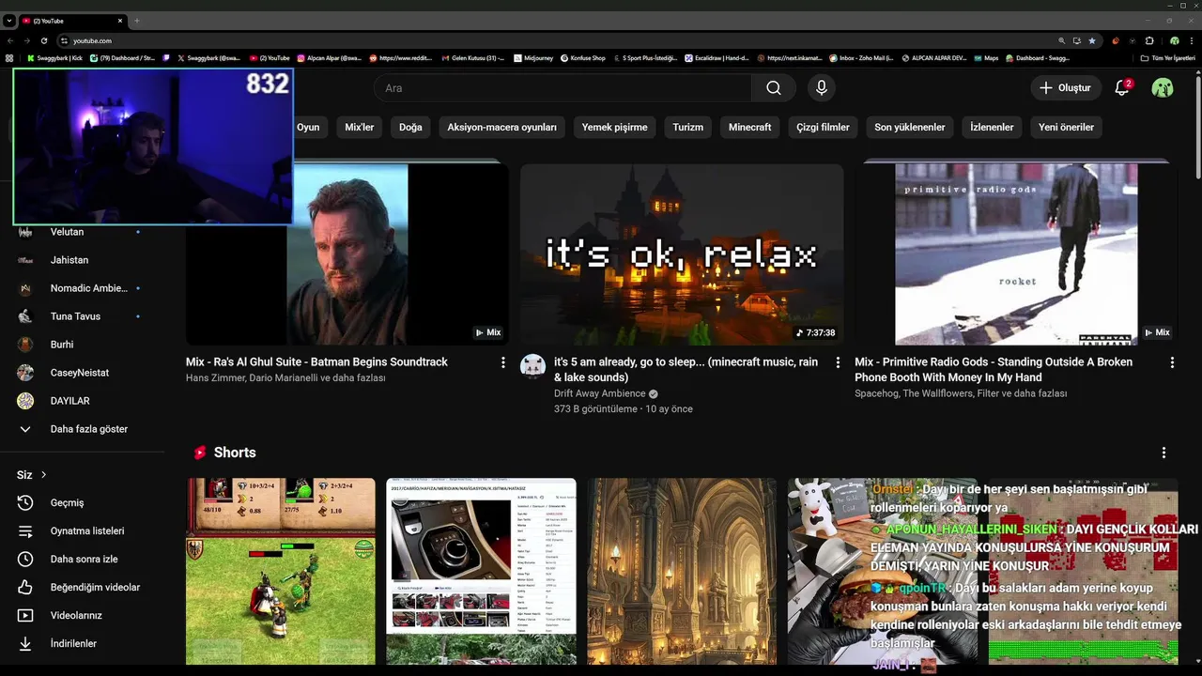Open the knight game Short thumbnail

(281, 572)
